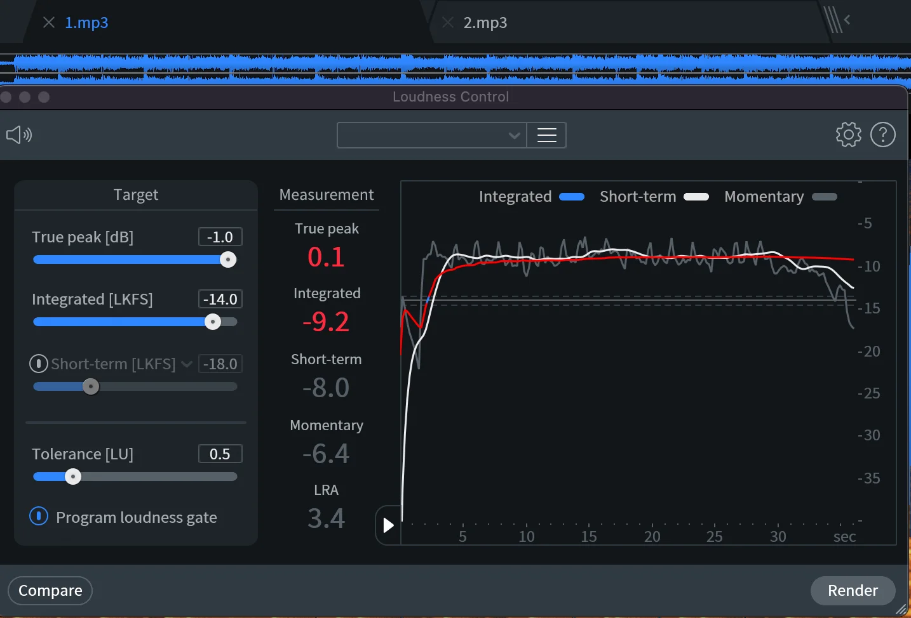The image size is (911, 618).
Task: Click the Tolerance value field 0.5
Action: (220, 454)
